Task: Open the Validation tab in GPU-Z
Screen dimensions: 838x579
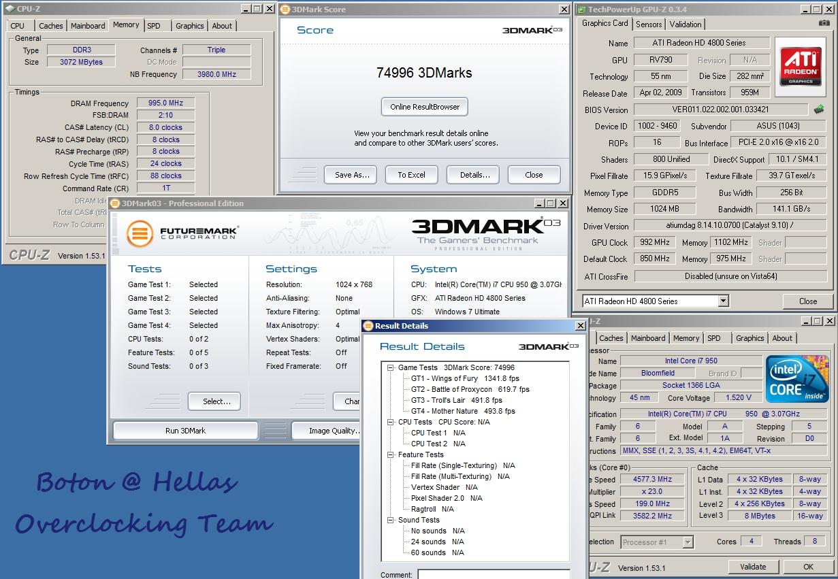Action: (686, 24)
